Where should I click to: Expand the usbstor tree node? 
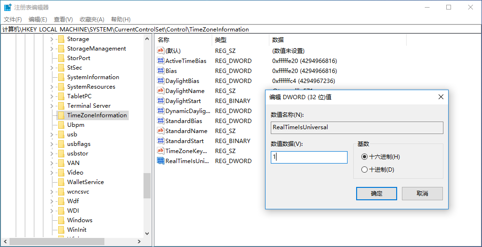[x=51, y=154]
